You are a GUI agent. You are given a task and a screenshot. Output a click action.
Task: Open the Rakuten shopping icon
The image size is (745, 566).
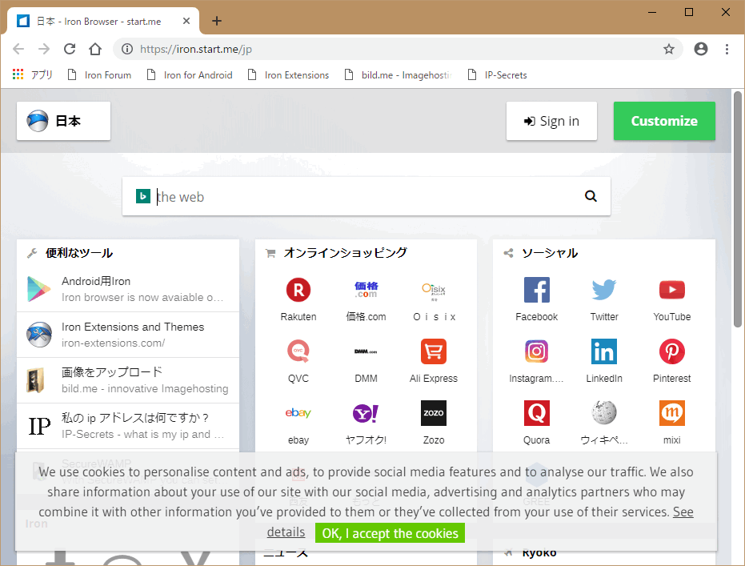298,290
